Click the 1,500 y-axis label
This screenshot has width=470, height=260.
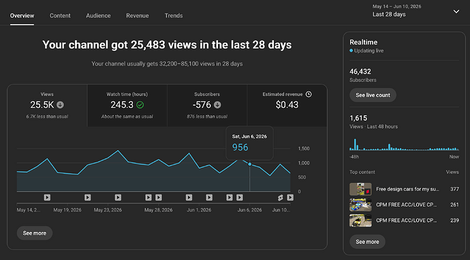pos(304,149)
